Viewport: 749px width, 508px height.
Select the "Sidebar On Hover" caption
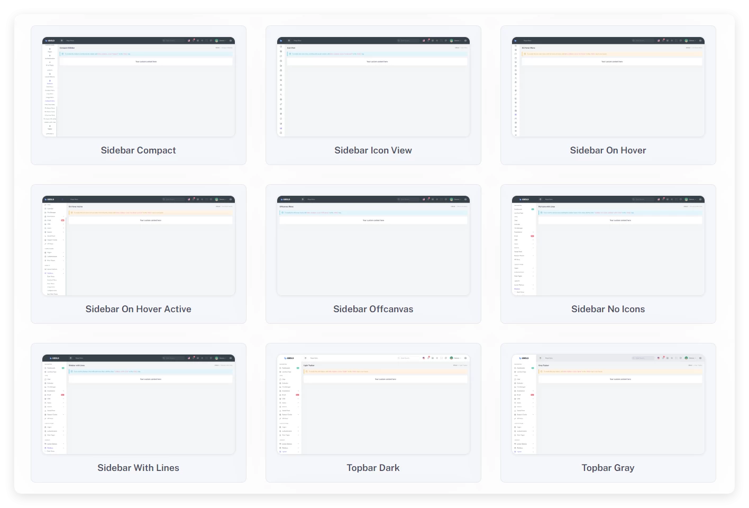[608, 150]
